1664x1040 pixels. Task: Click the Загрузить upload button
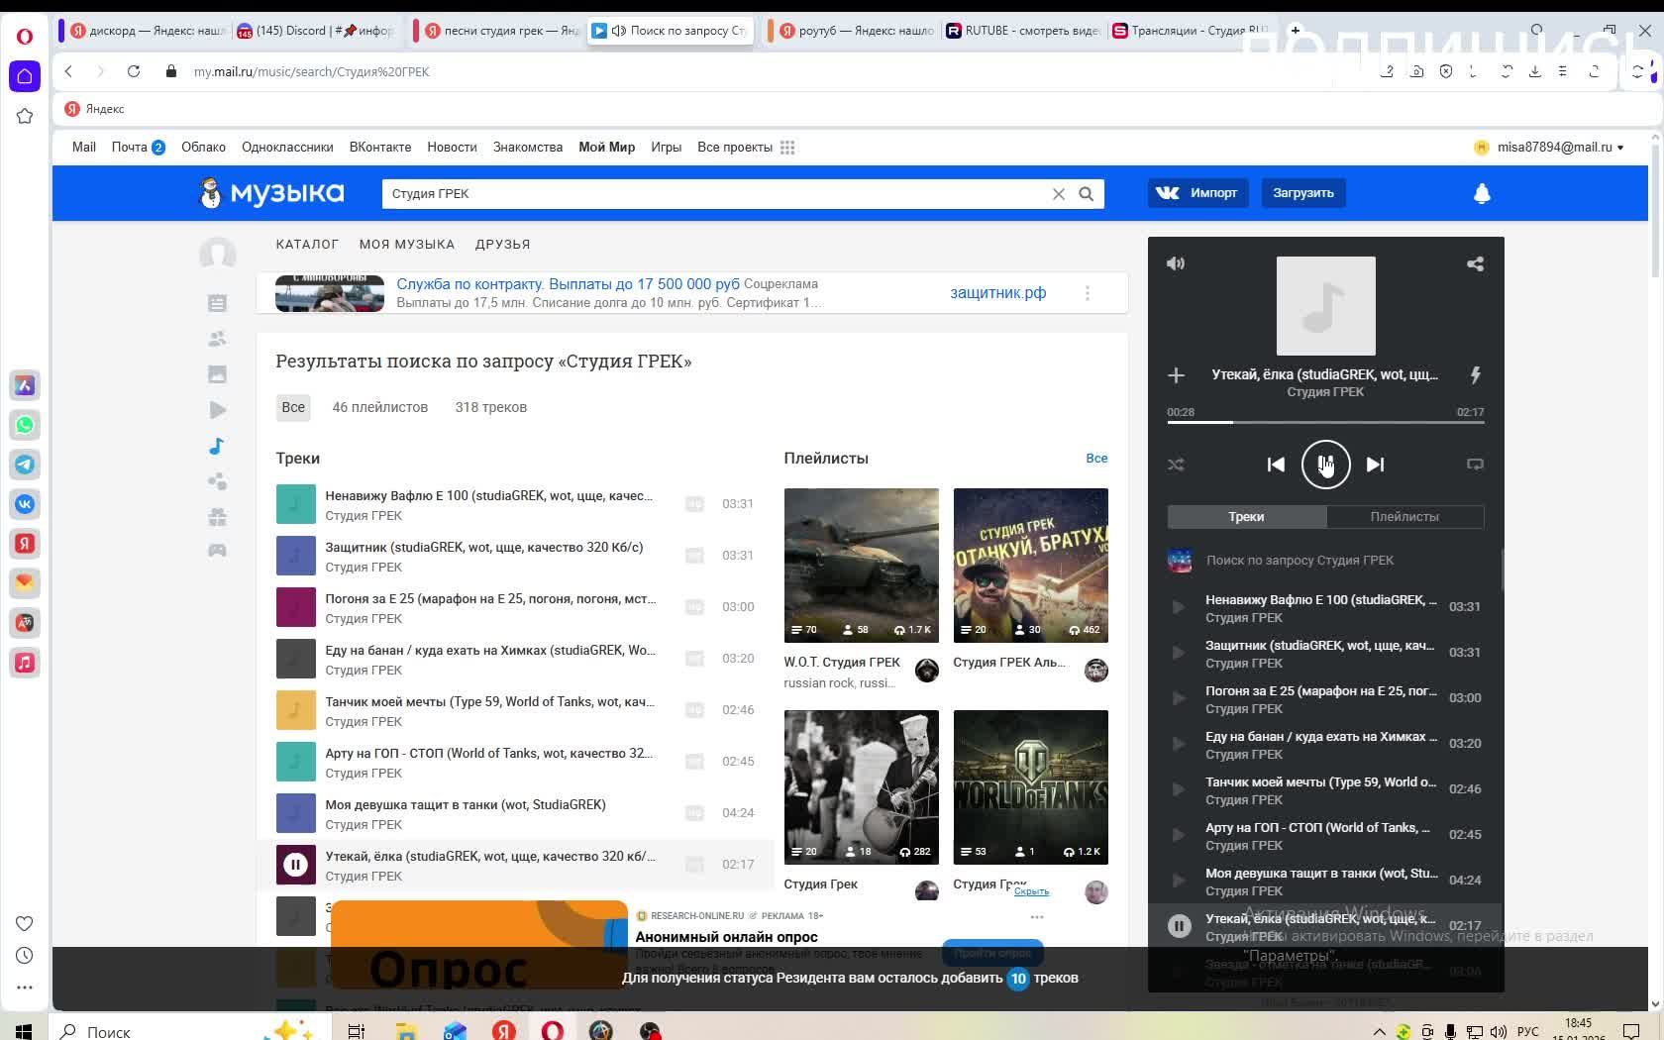click(x=1303, y=193)
